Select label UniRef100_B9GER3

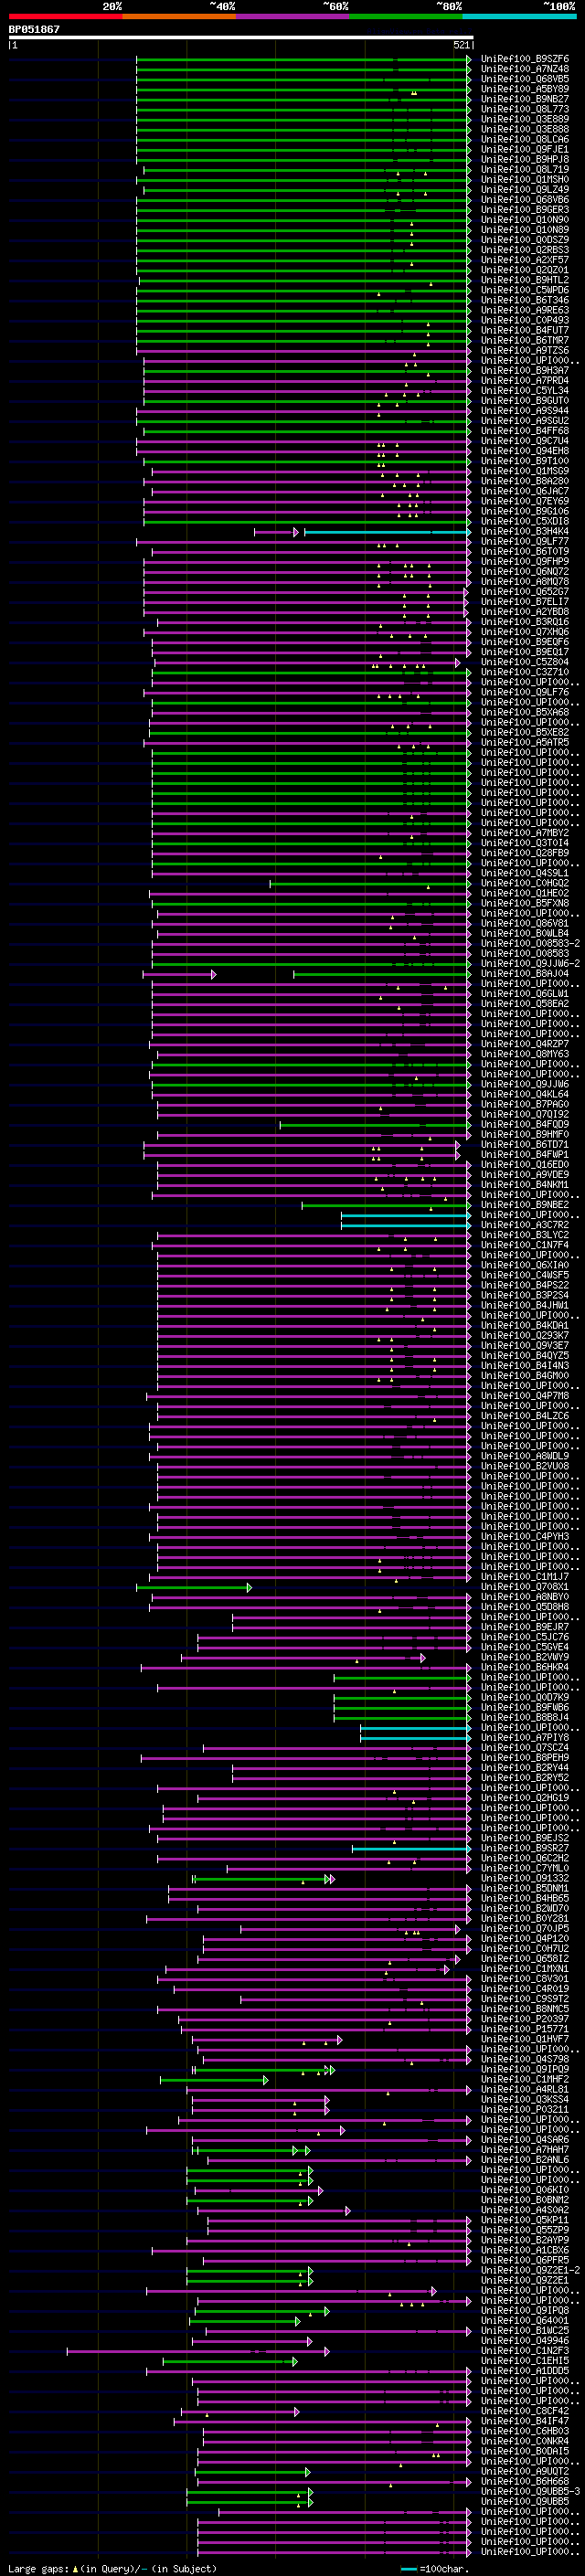tap(525, 210)
